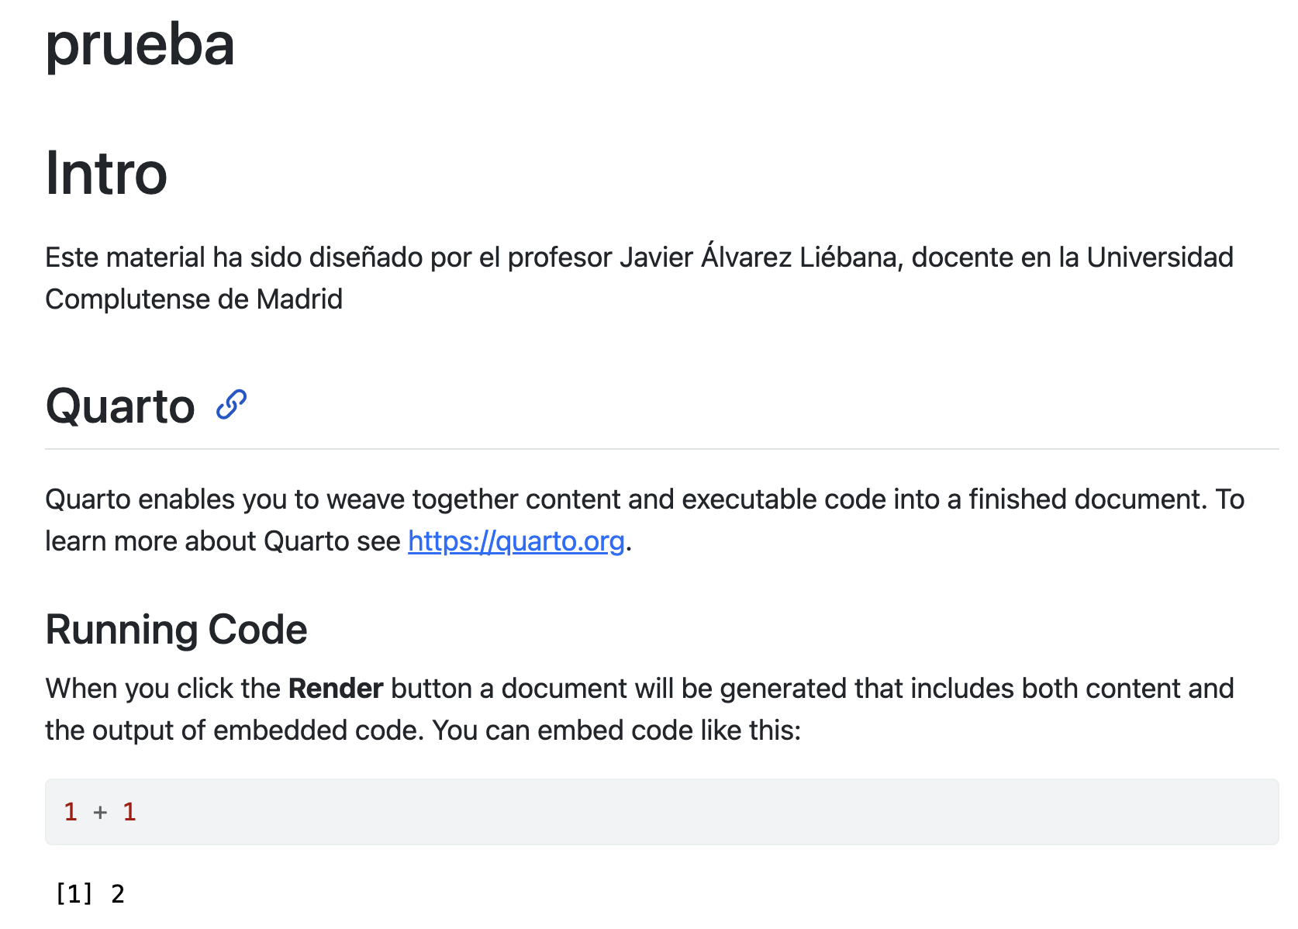Click the bold word "Render"
Viewport: 1298px width, 929px height.
pos(336,689)
